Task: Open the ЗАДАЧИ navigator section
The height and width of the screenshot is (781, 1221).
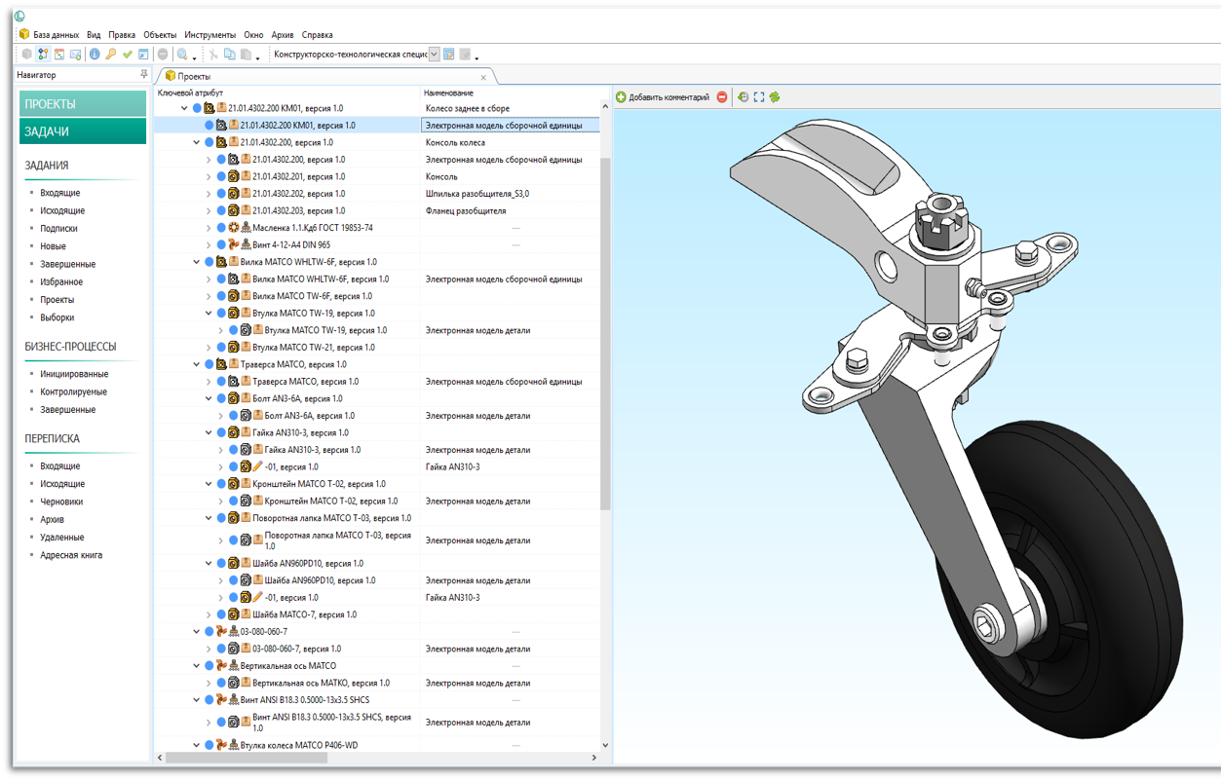Action: click(x=83, y=131)
